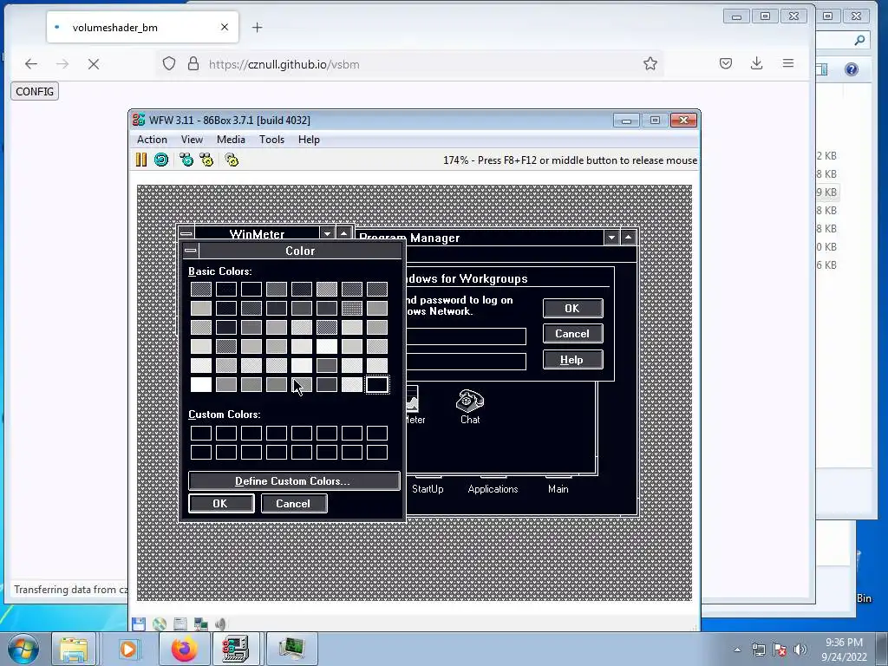Click OK in the Workgroups logon dialog

(x=572, y=309)
